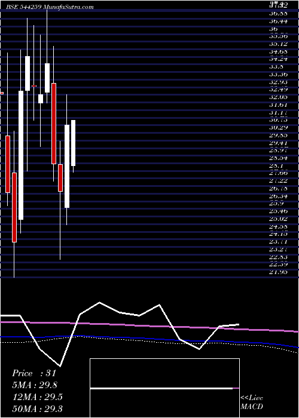299x418 pixels.
Task: Click the 'BSE 544259 MunafaSutra.com' chart title
Action: 50,7
